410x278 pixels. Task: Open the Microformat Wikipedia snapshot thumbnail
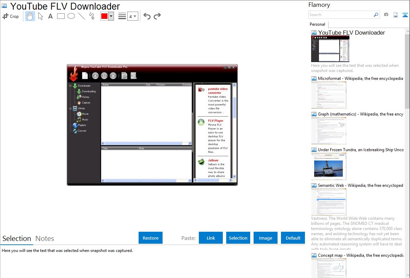[329, 95]
